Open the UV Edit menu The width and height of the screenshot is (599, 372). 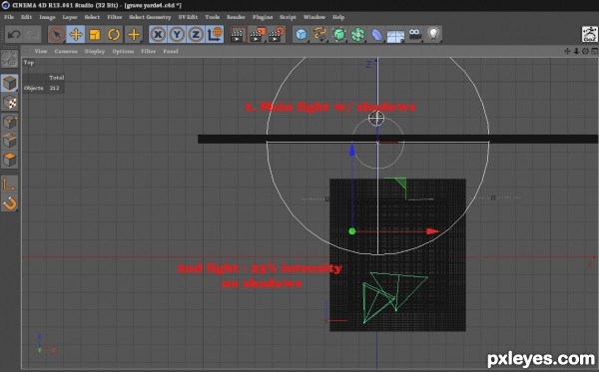(x=188, y=17)
